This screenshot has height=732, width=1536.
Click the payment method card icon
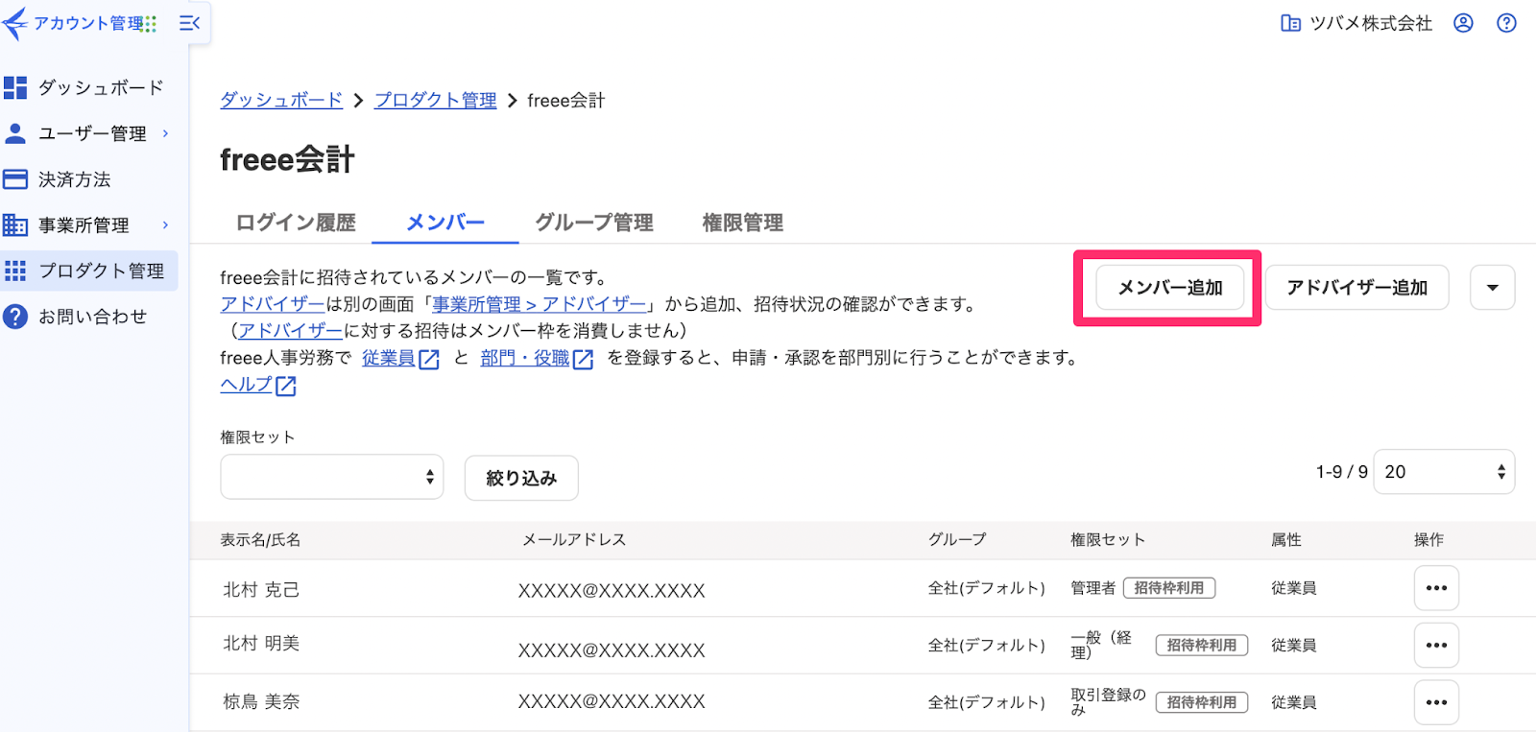[15, 179]
